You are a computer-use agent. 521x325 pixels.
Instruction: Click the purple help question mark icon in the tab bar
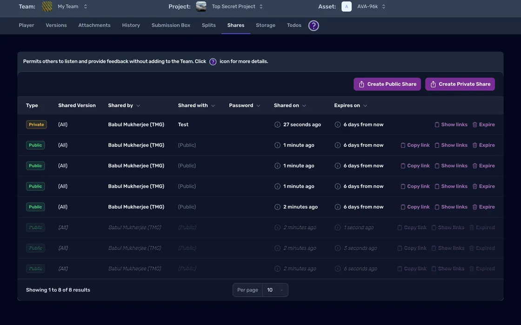314,26
